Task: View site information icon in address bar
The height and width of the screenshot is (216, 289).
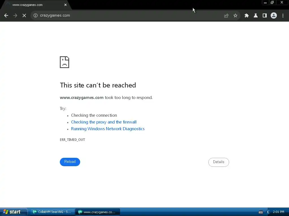Action: 35,16
